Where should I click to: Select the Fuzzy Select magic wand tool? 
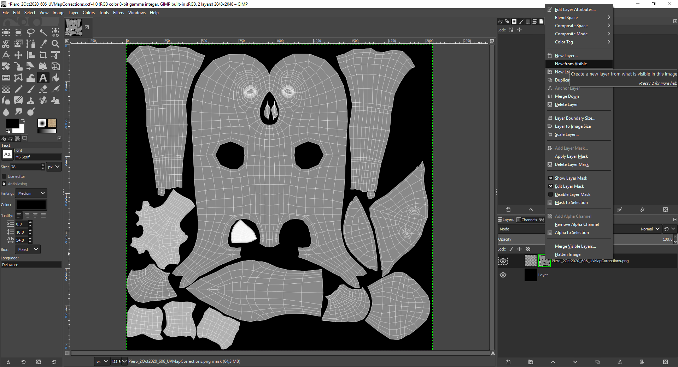pyautogui.click(x=43, y=33)
